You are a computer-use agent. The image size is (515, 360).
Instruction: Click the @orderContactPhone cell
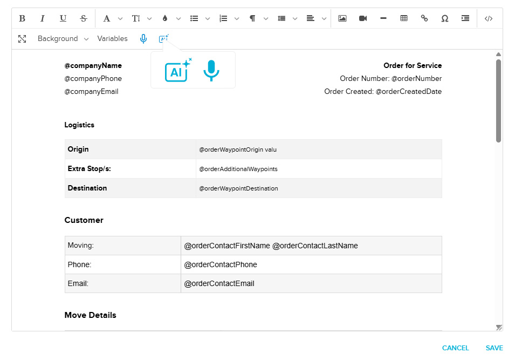pos(311,264)
